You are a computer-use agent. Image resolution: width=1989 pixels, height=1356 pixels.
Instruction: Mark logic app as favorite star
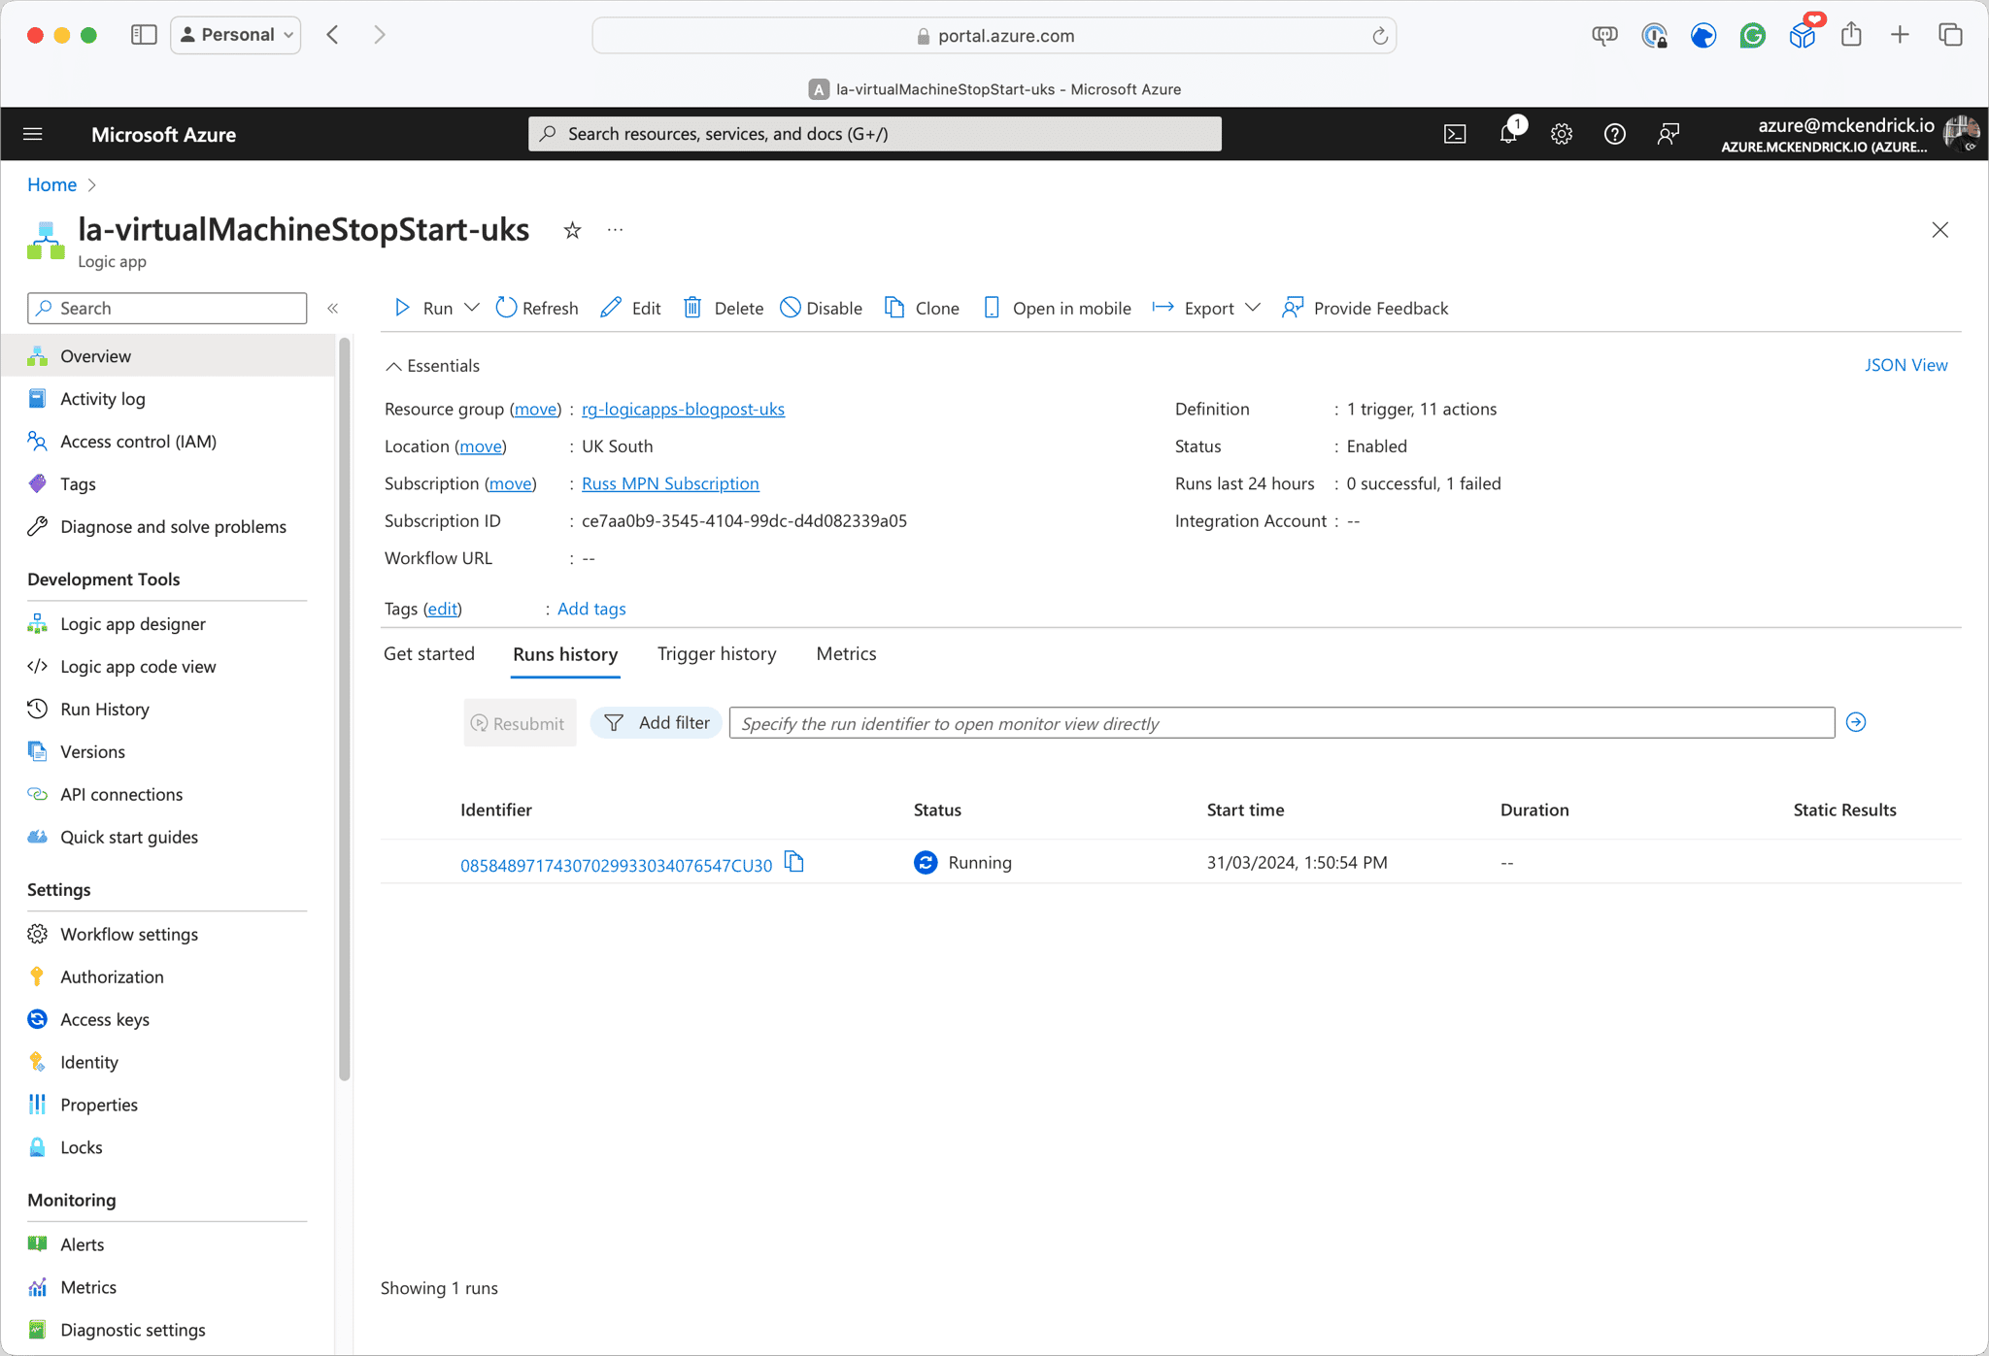tap(572, 230)
